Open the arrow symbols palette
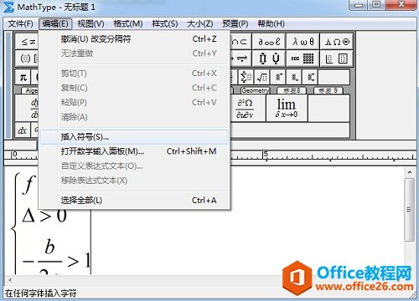 (241, 59)
